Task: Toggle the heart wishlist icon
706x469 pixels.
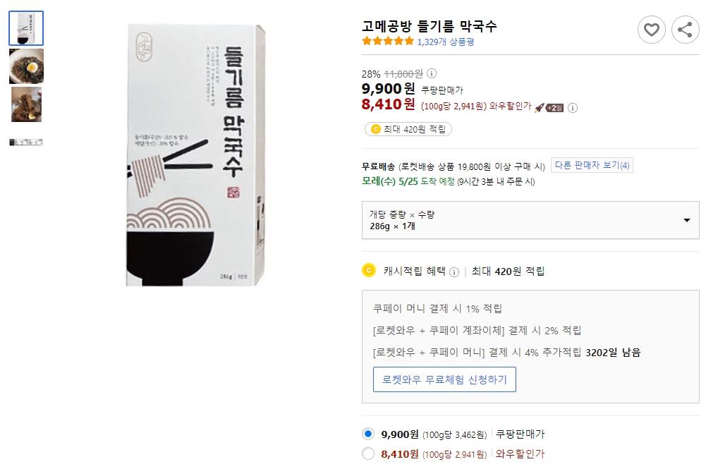Action: (x=651, y=30)
